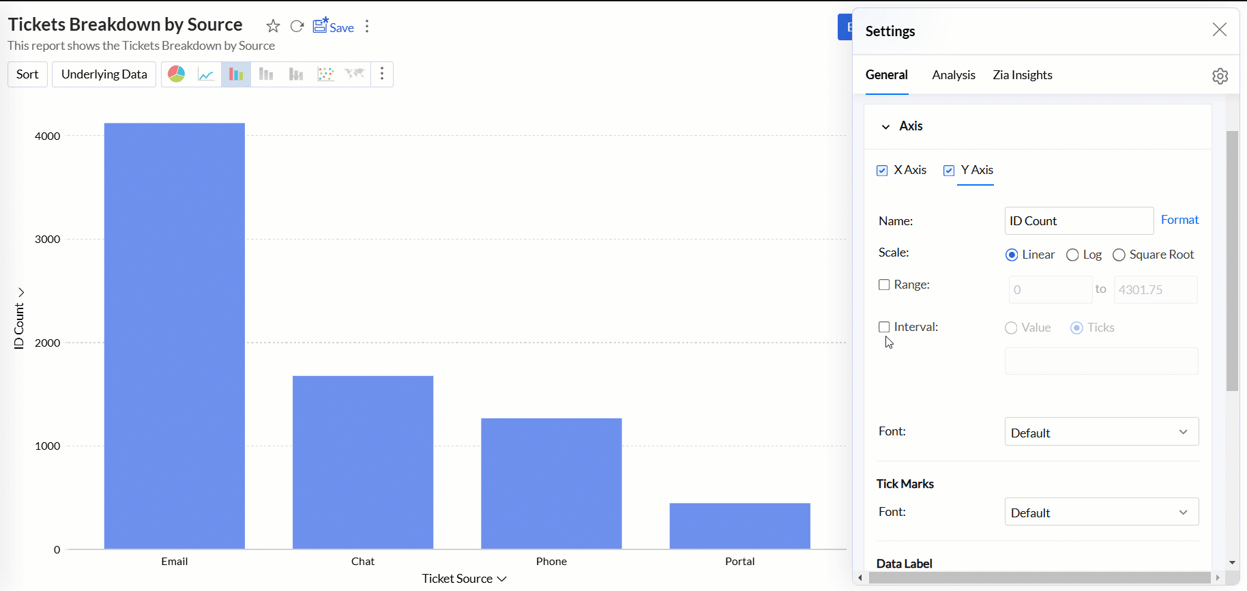Click the refresh report icon
The width and height of the screenshot is (1247, 591).
tap(297, 27)
